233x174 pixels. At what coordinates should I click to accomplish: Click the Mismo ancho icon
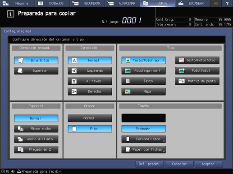click(20, 129)
